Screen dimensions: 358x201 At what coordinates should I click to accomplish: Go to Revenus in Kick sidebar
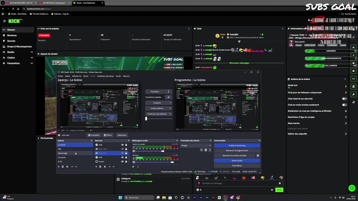point(12,35)
